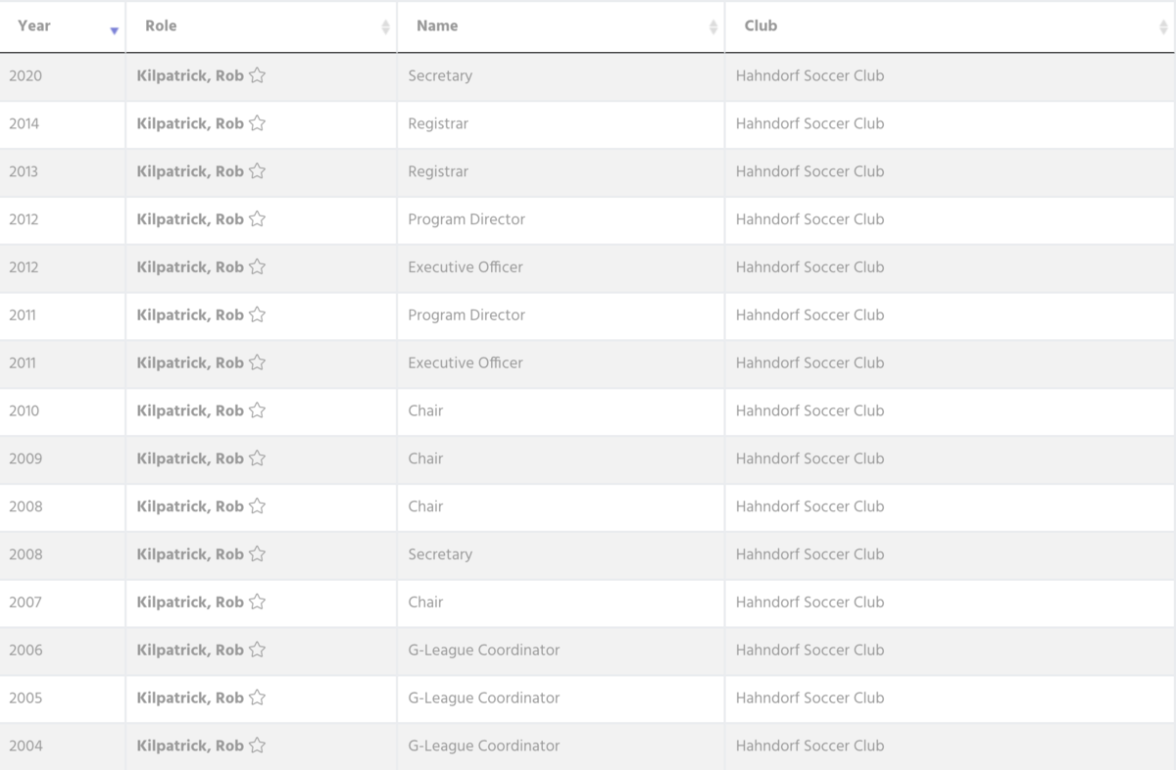Toggle star for 2012 Program Director row
1176x770 pixels.
click(257, 219)
